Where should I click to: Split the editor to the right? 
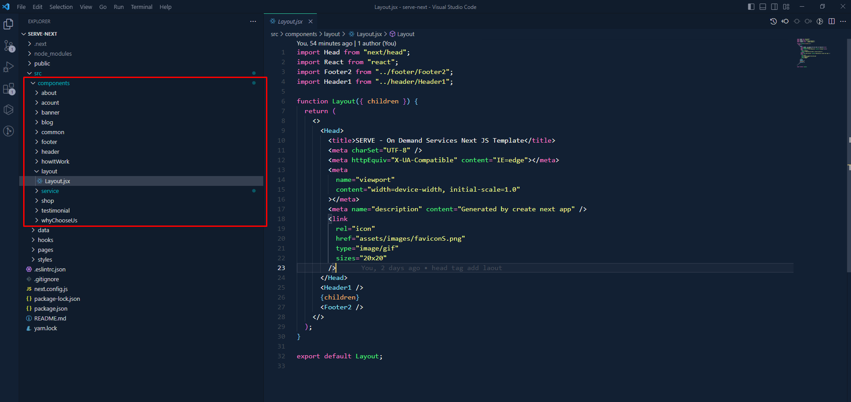tap(831, 21)
